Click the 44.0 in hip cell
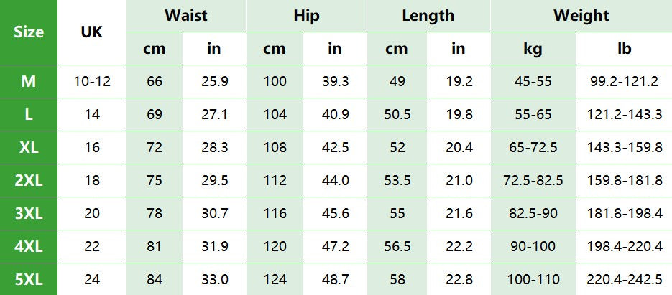This screenshot has height=295, width=672. (x=335, y=181)
